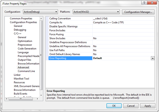The width and height of the screenshot is (159, 112).
Task: Click the tree's vertical scrollbar thumb
Action: [x=41, y=55]
